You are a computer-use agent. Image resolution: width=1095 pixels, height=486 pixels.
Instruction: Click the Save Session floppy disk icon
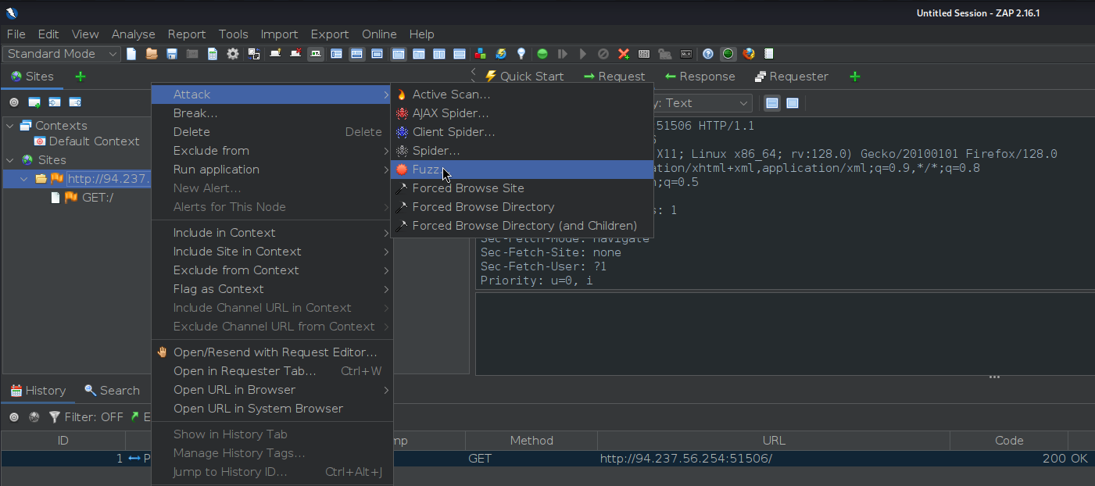click(x=172, y=54)
